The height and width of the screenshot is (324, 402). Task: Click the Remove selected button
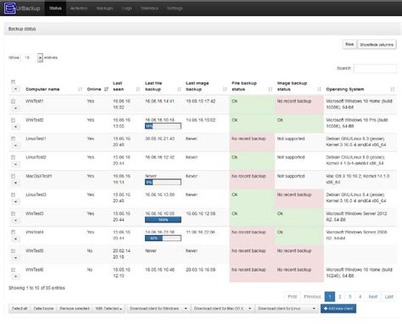point(75,309)
